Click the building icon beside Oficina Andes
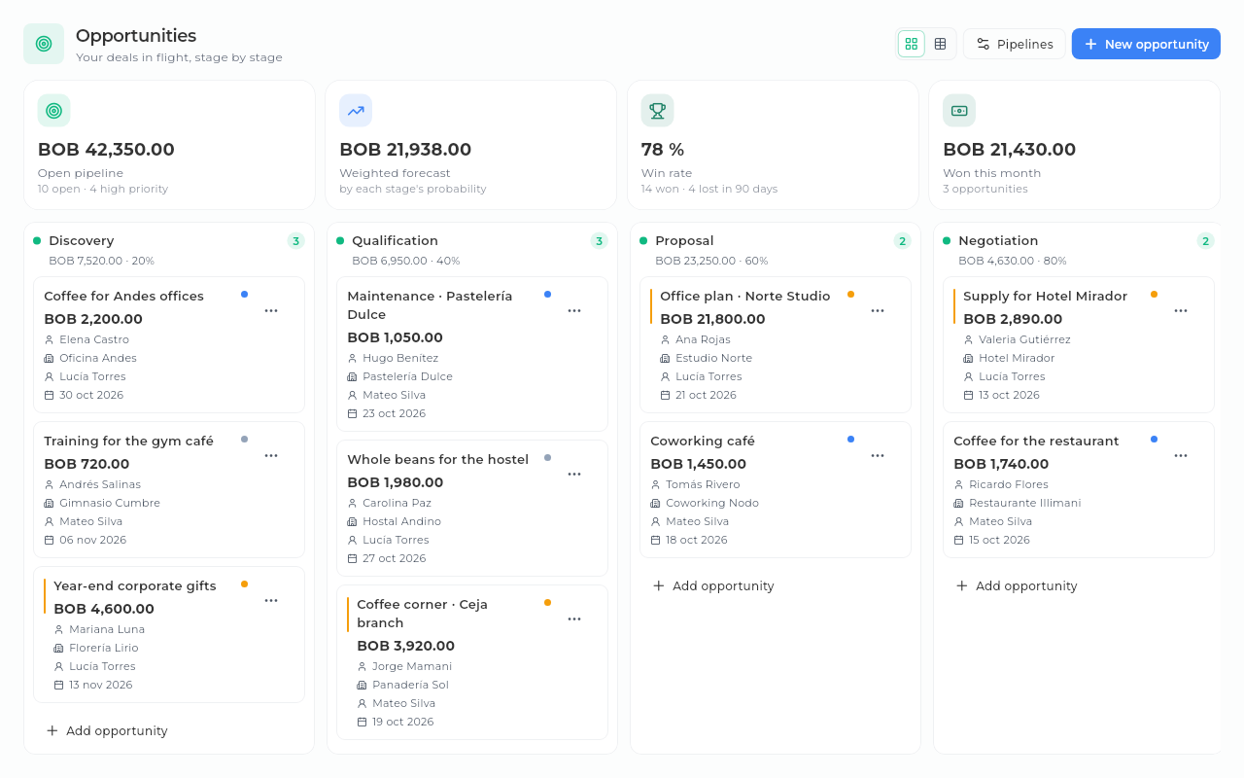Screen dimensions: 1244x778 coord(49,358)
